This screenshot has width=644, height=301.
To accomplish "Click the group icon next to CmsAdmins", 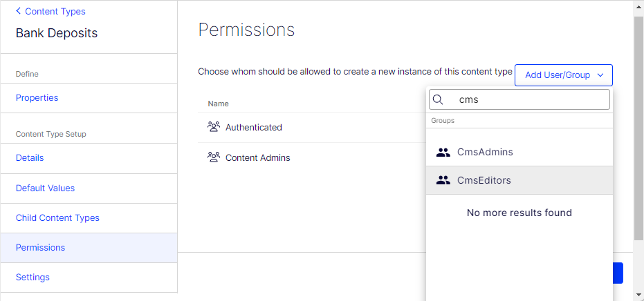I will click(x=443, y=152).
